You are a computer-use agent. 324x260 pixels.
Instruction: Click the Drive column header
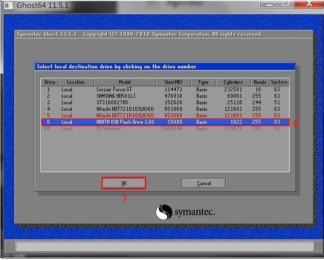tap(50, 82)
